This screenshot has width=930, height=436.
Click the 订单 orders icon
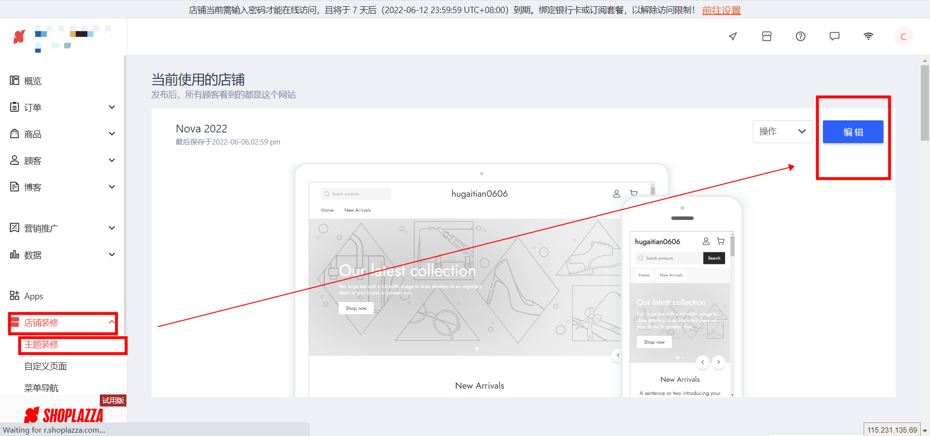click(15, 107)
